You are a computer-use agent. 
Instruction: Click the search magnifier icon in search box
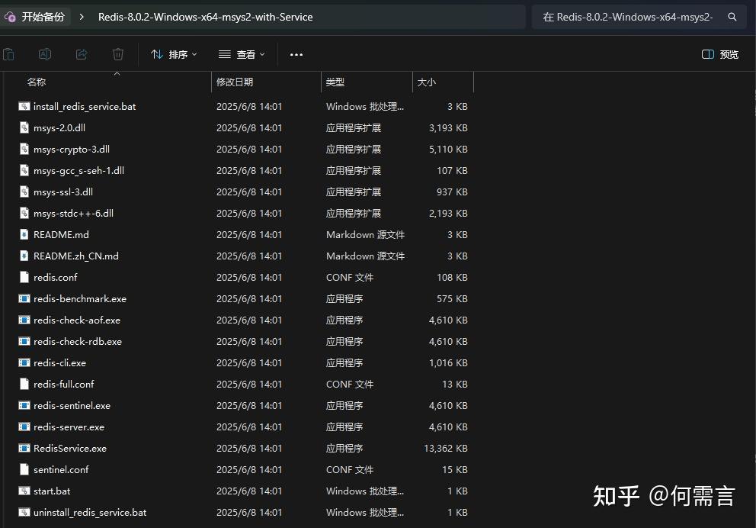[x=732, y=16]
